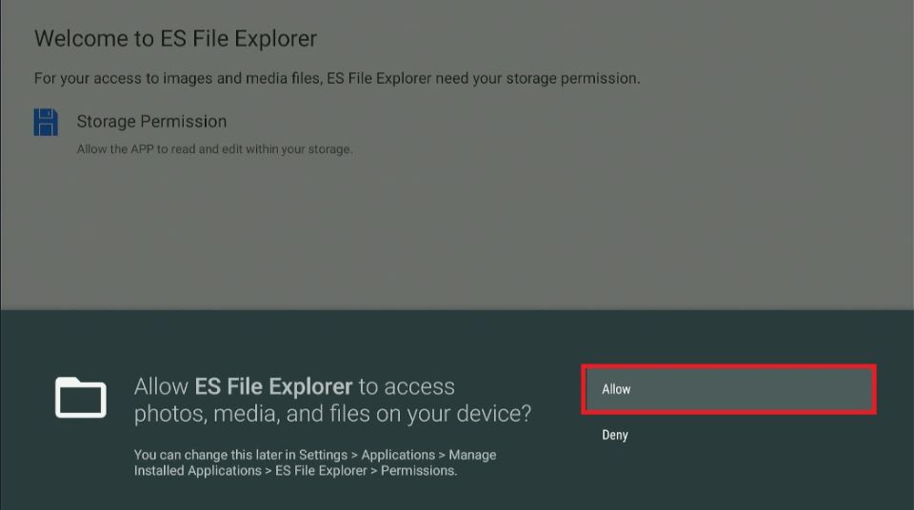Screen dimensions: 914x510
Task: Click the 'Welcome to ES File Explorer' title
Action: 175,38
